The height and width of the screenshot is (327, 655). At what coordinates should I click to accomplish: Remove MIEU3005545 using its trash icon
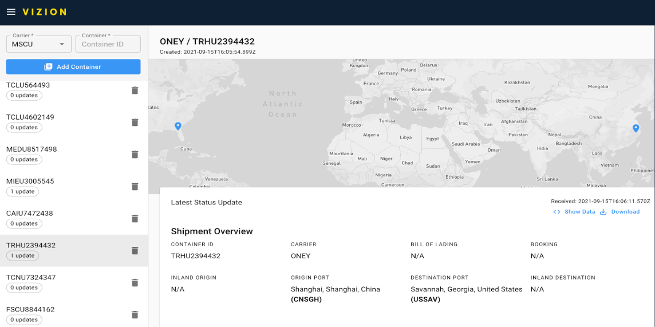tap(135, 187)
